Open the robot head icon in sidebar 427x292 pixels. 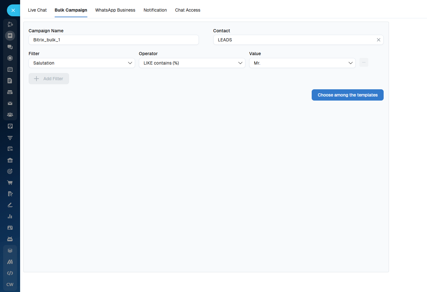[10, 239]
